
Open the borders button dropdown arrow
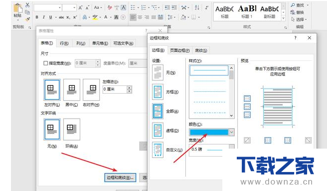(199, 17)
